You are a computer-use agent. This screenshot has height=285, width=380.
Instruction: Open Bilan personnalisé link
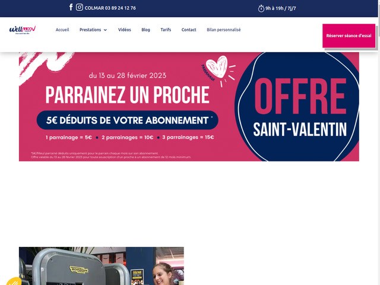click(224, 30)
